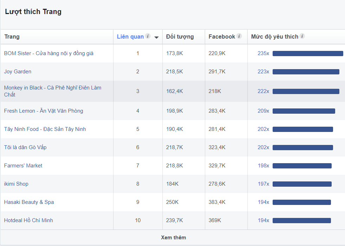Click audience value 239,7K
The image size is (345, 246).
point(175,220)
